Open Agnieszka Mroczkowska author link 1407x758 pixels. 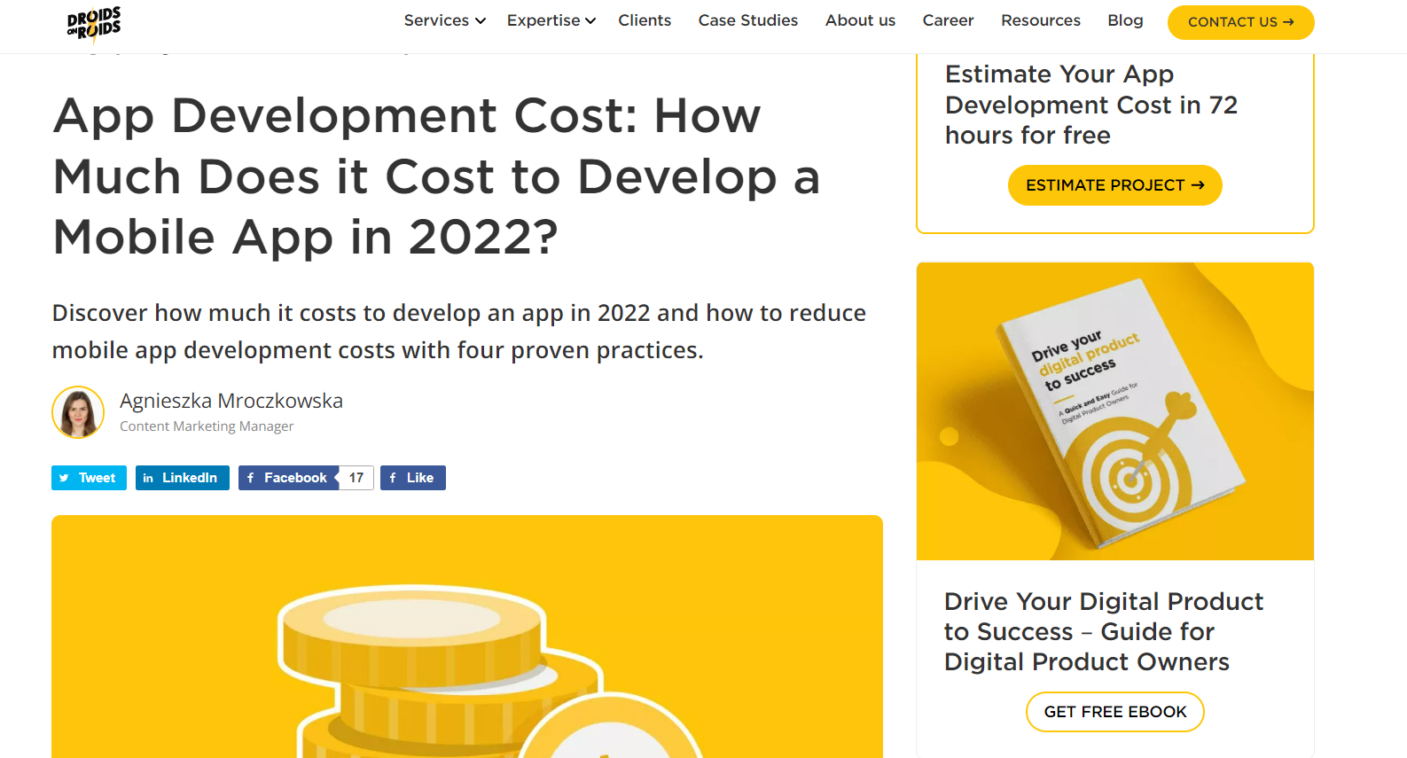click(x=231, y=401)
